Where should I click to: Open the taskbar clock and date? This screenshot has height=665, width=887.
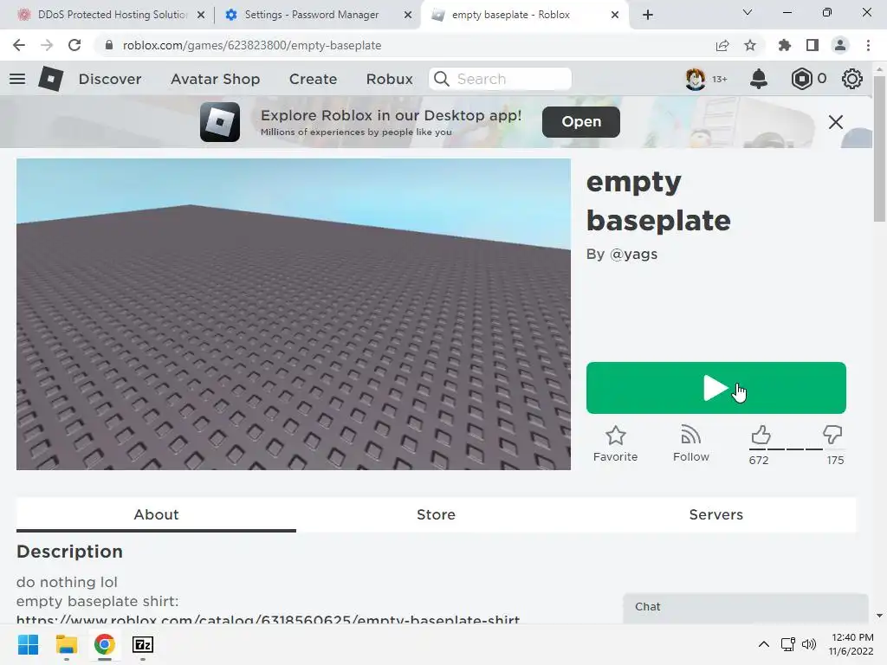click(851, 644)
